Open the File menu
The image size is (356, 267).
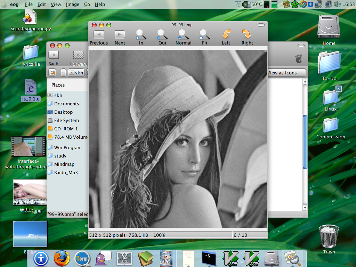[x=29, y=4]
